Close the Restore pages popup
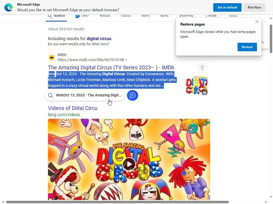 [257, 22]
